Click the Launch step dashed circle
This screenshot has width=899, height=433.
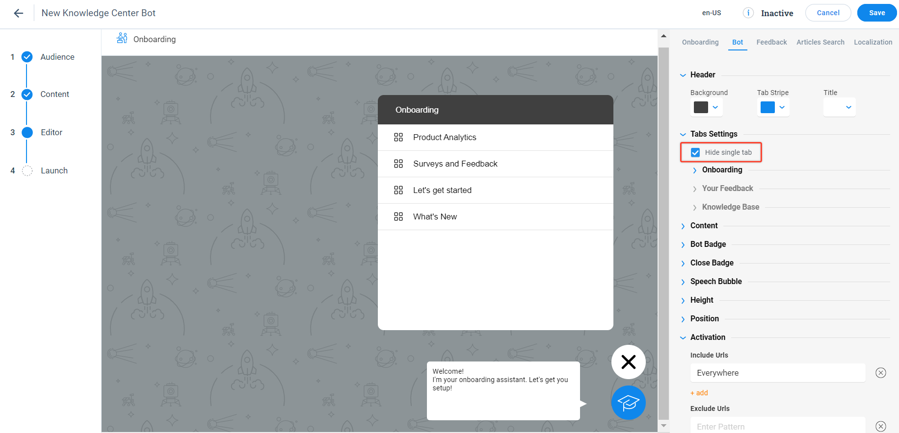click(x=27, y=170)
